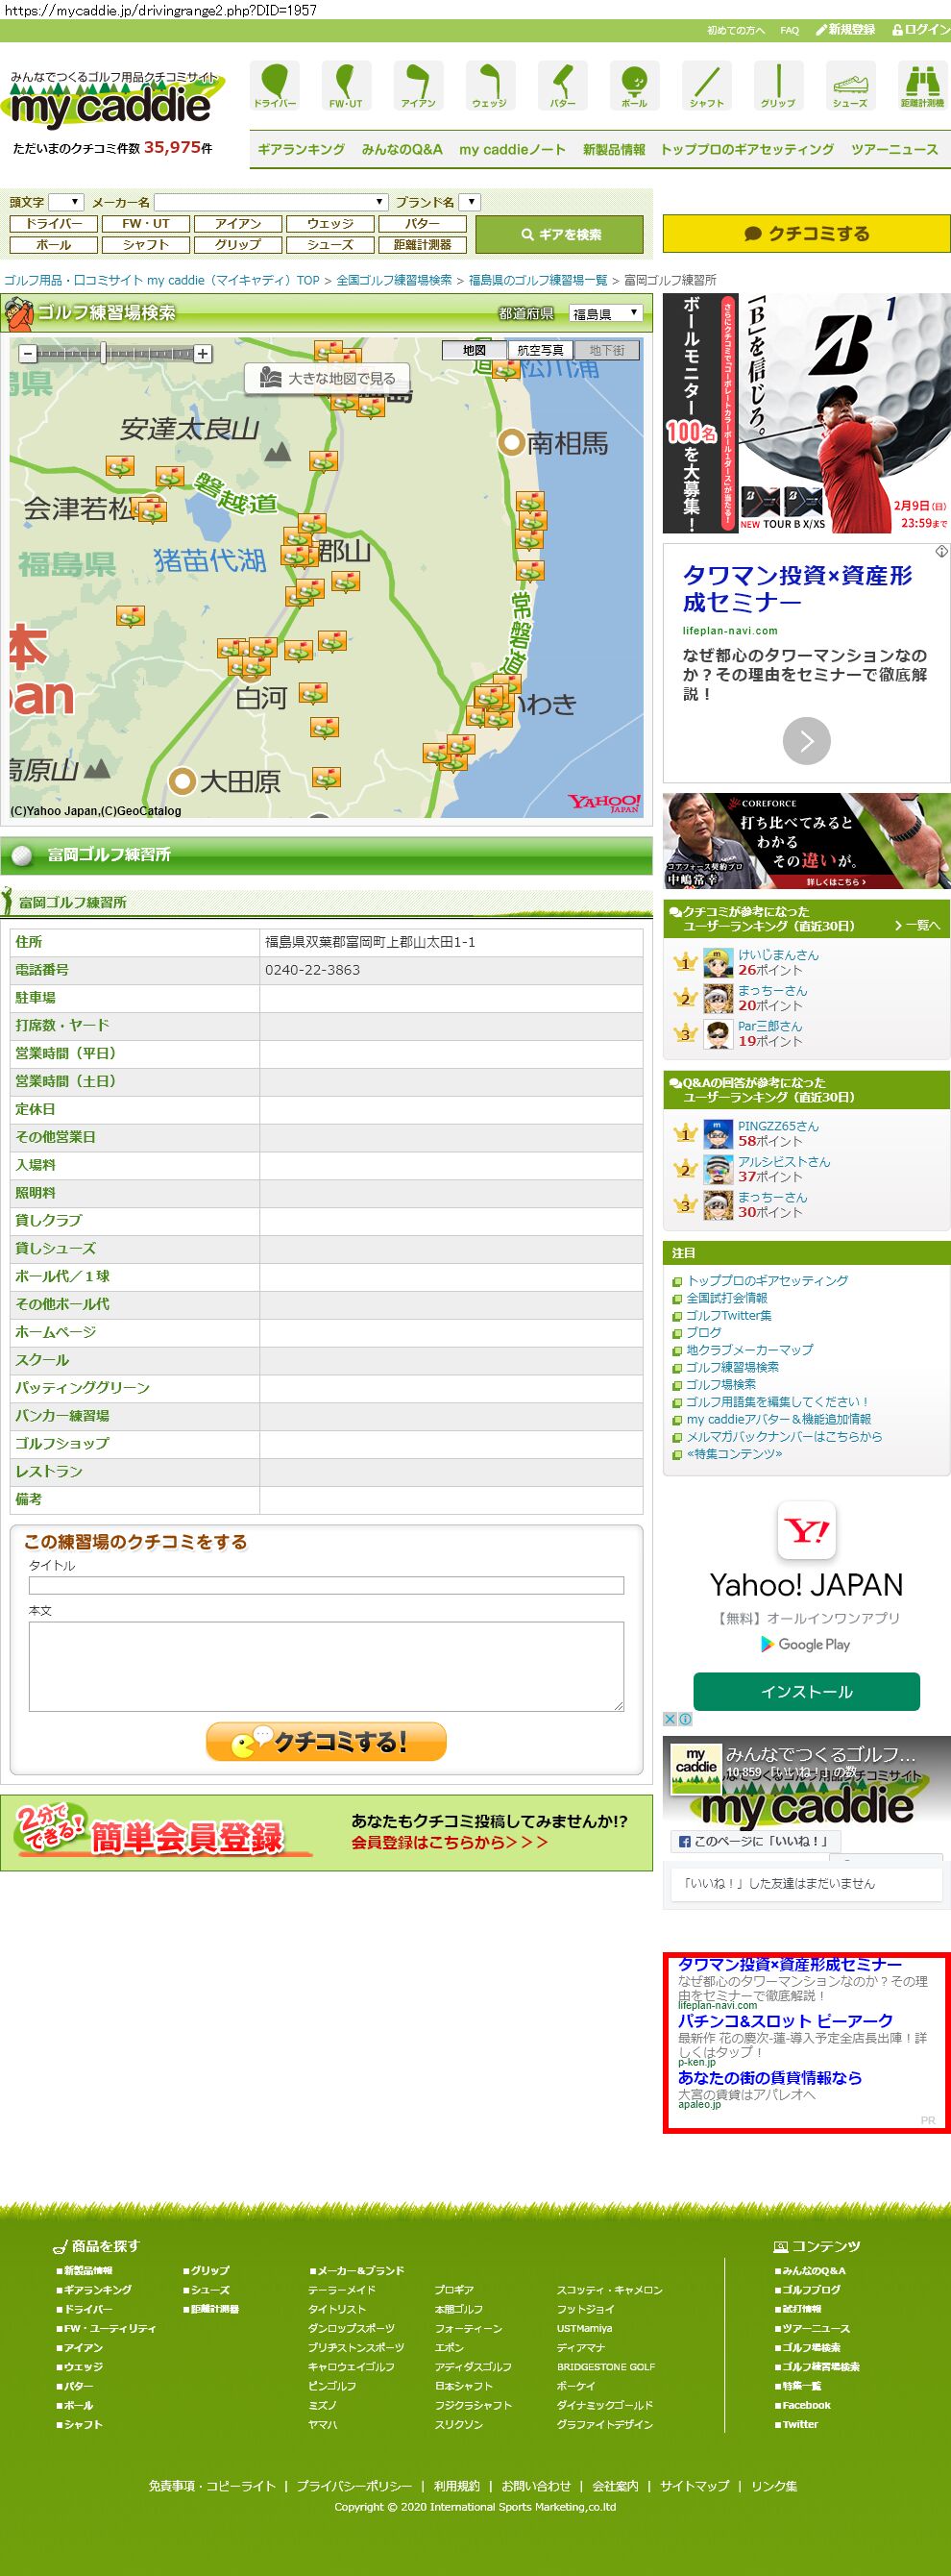Viewport: 951px width, 2576px height.
Task: Open the COREFORCE ad banner
Action: tap(806, 841)
